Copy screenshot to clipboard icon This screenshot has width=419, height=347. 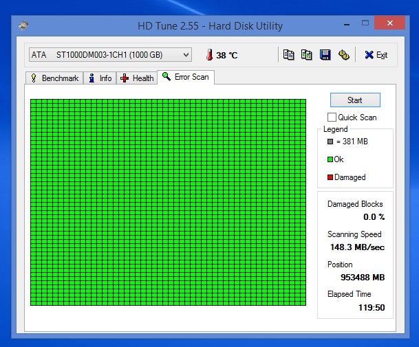tap(306, 55)
